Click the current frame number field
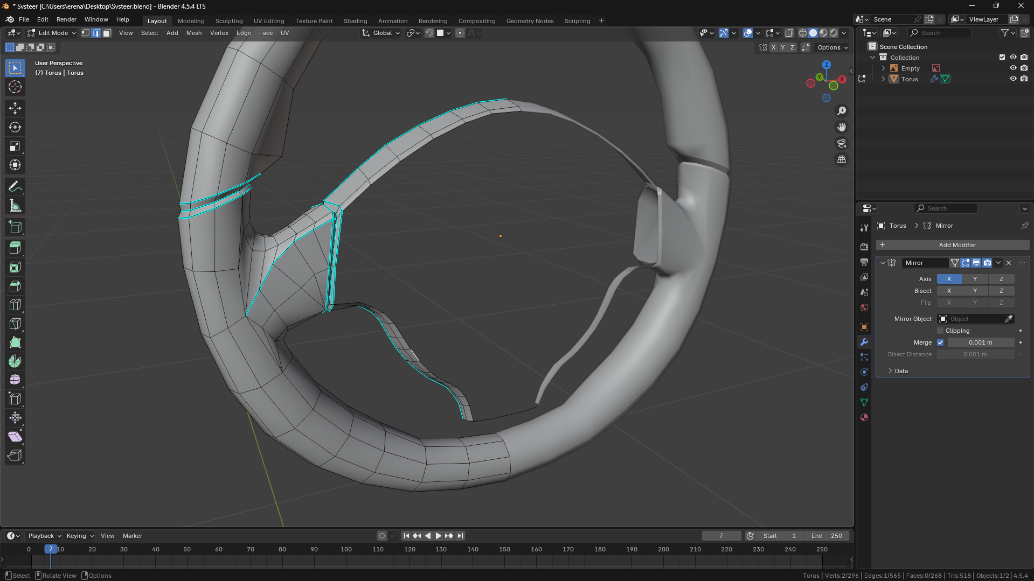 click(x=721, y=536)
